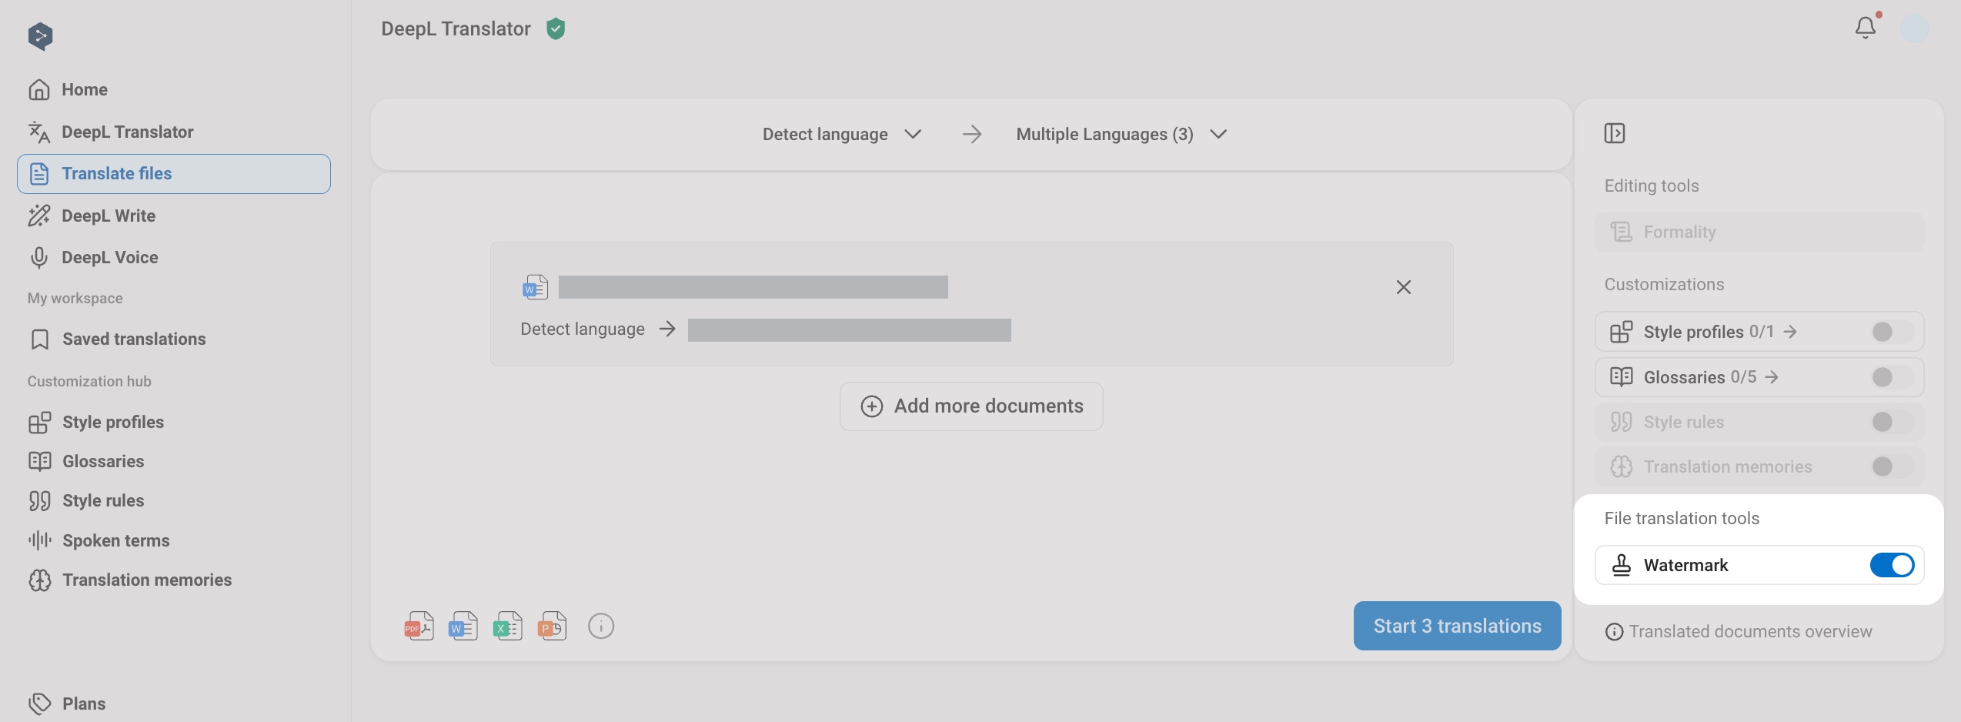Screen dimensions: 1961x722
Task: Turn off the Watermark toggle
Action: point(1892,565)
